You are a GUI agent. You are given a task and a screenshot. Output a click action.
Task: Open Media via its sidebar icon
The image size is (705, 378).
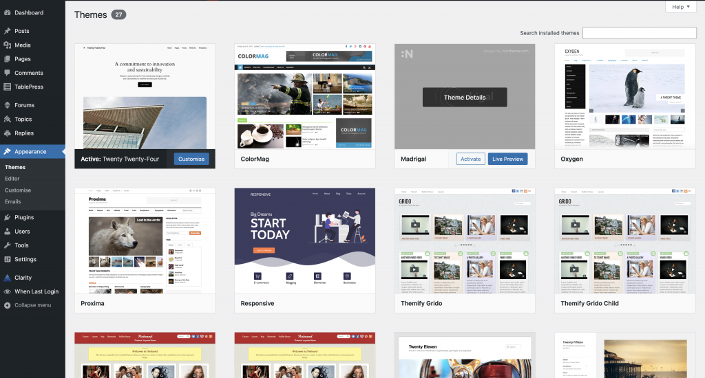click(x=7, y=45)
